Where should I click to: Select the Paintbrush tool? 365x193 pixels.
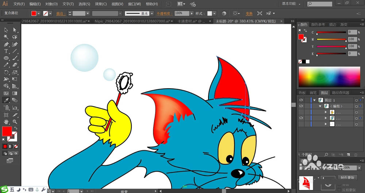point(15,58)
